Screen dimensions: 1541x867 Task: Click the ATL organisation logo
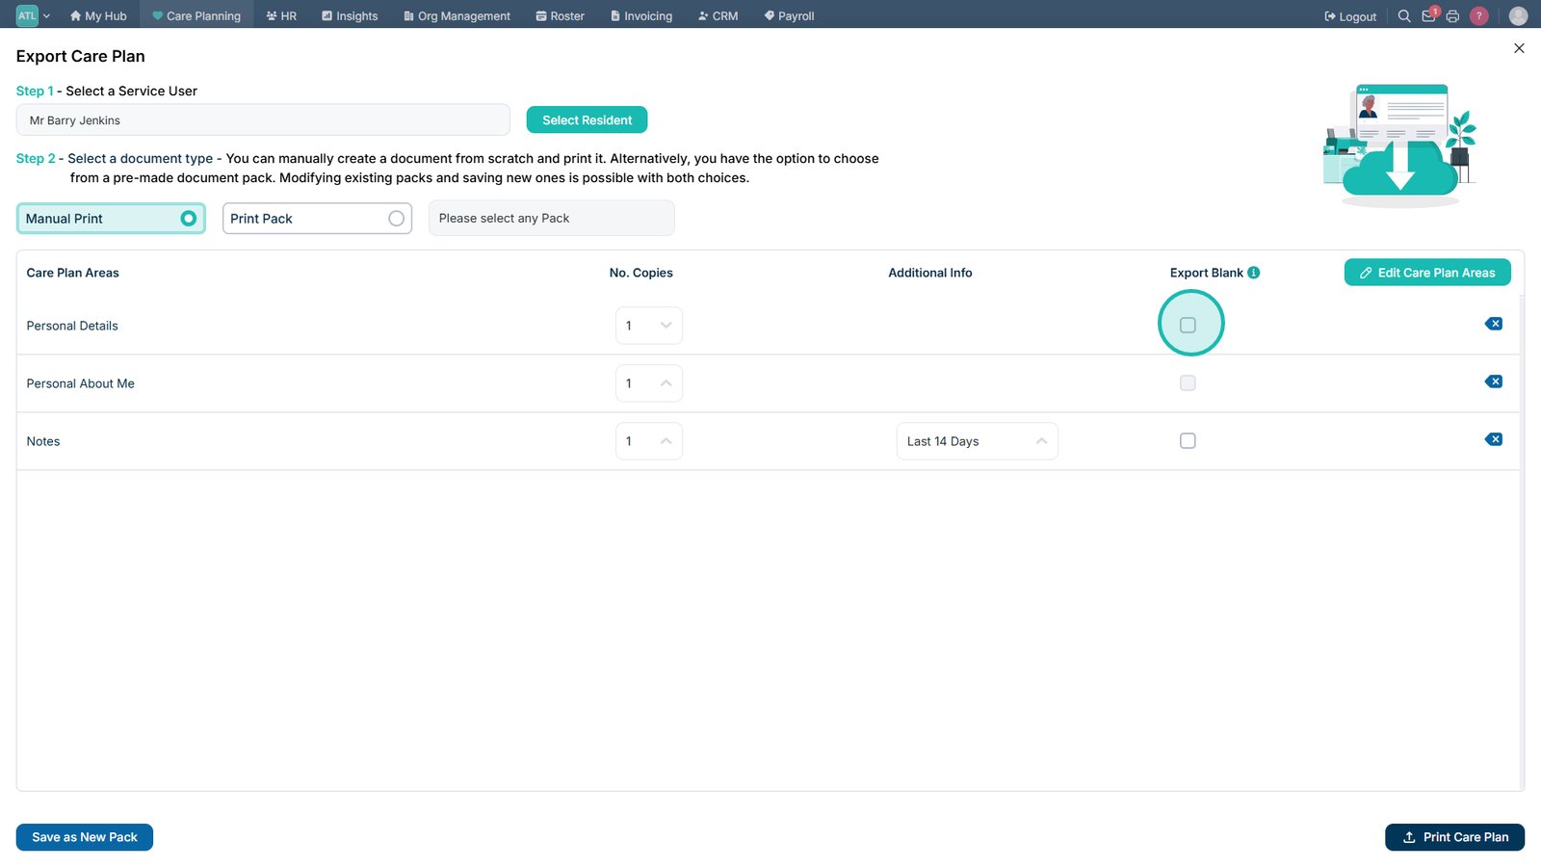tap(27, 15)
